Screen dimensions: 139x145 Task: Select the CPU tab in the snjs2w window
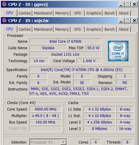point(9,29)
